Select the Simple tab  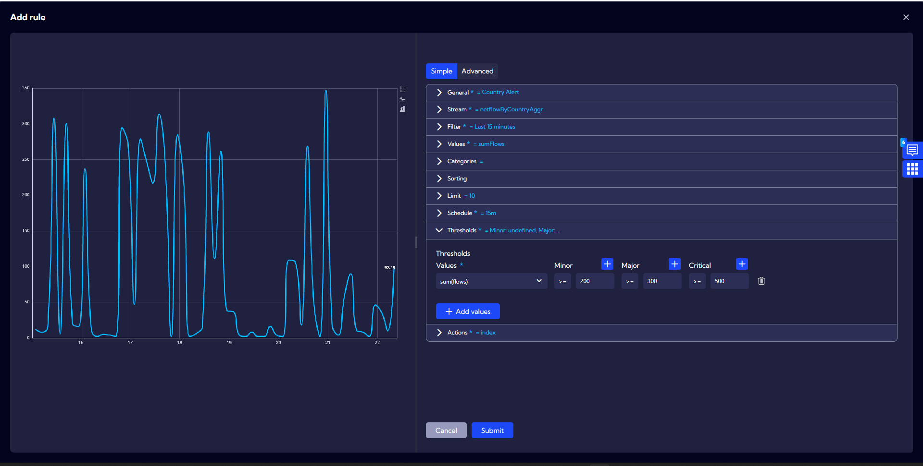441,71
